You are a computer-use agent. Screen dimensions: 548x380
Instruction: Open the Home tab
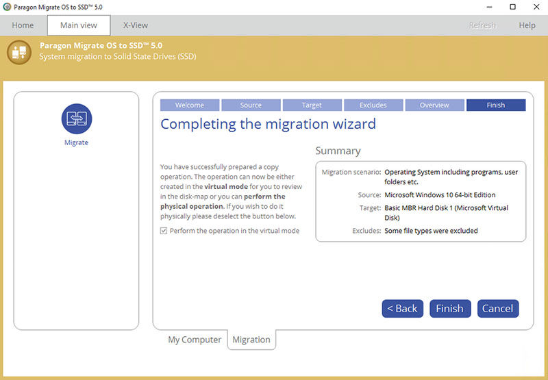[x=23, y=25]
